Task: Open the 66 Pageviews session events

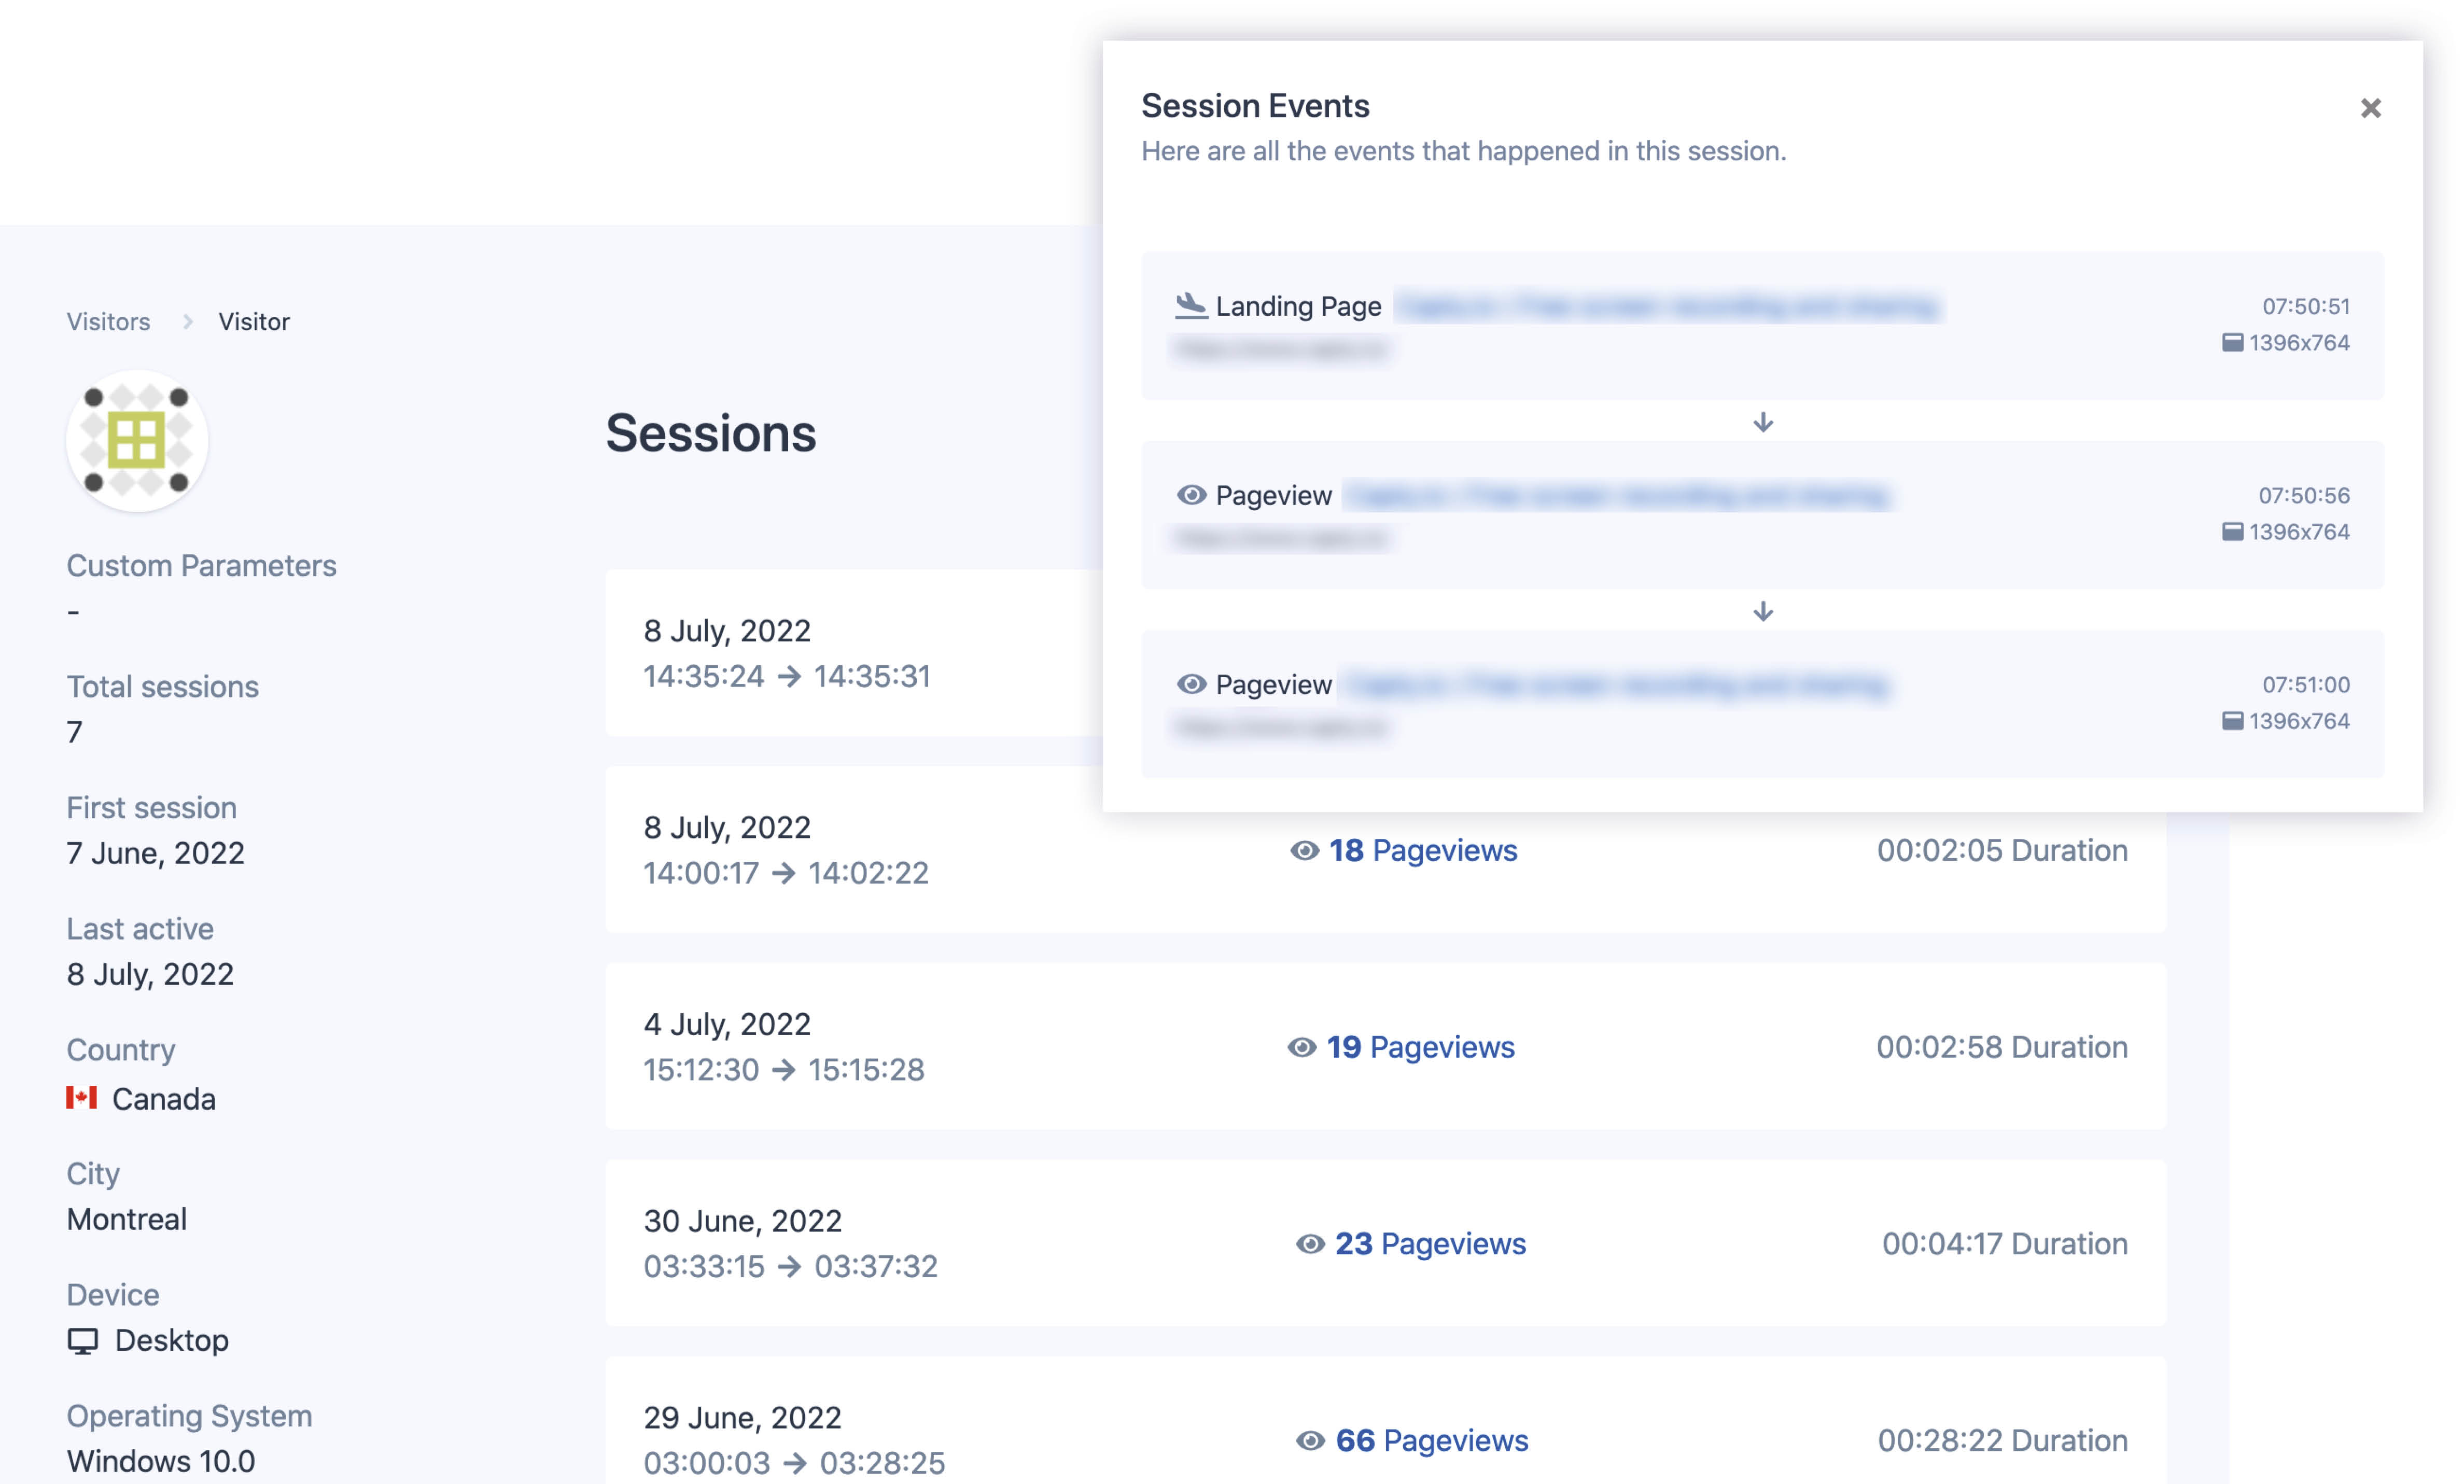Action: click(x=1432, y=1440)
